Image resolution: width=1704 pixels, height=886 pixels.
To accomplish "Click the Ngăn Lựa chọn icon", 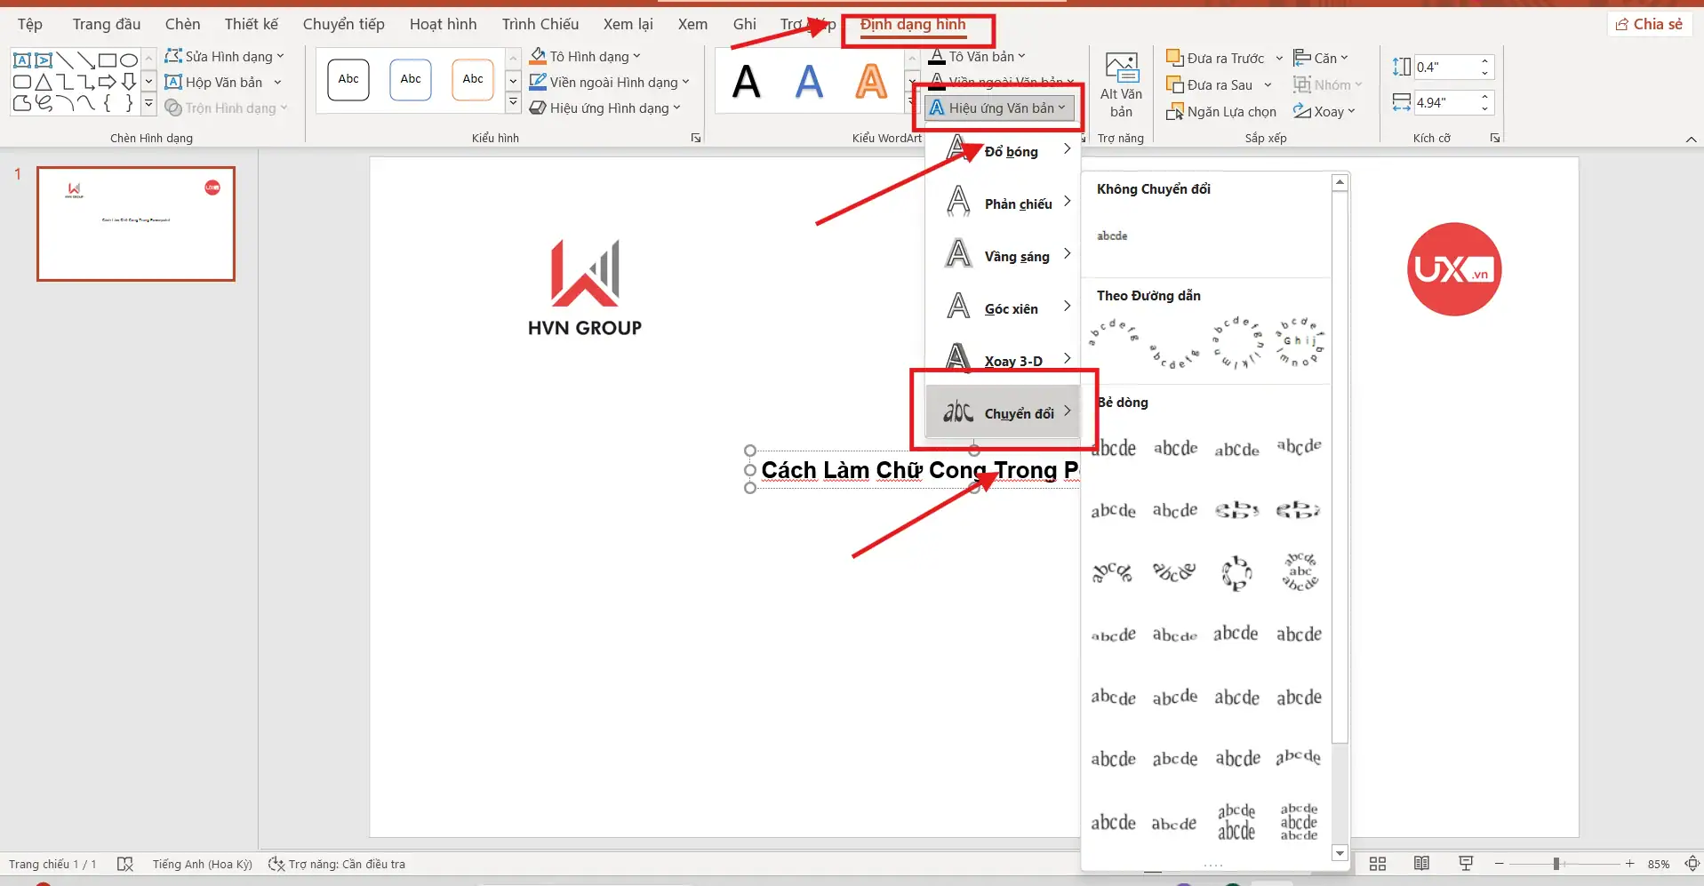I will tap(1175, 111).
